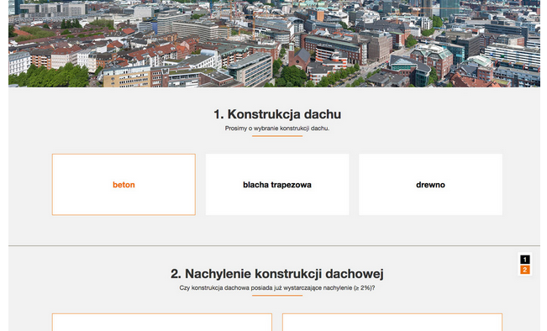Screen dimensions: 547x331
Task: Click the question text about nachylenie ≥ 2%
Action: click(x=277, y=288)
